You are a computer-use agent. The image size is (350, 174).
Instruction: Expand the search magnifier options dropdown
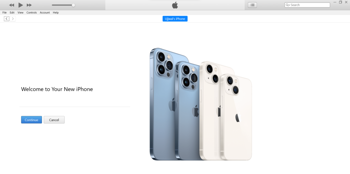288,5
